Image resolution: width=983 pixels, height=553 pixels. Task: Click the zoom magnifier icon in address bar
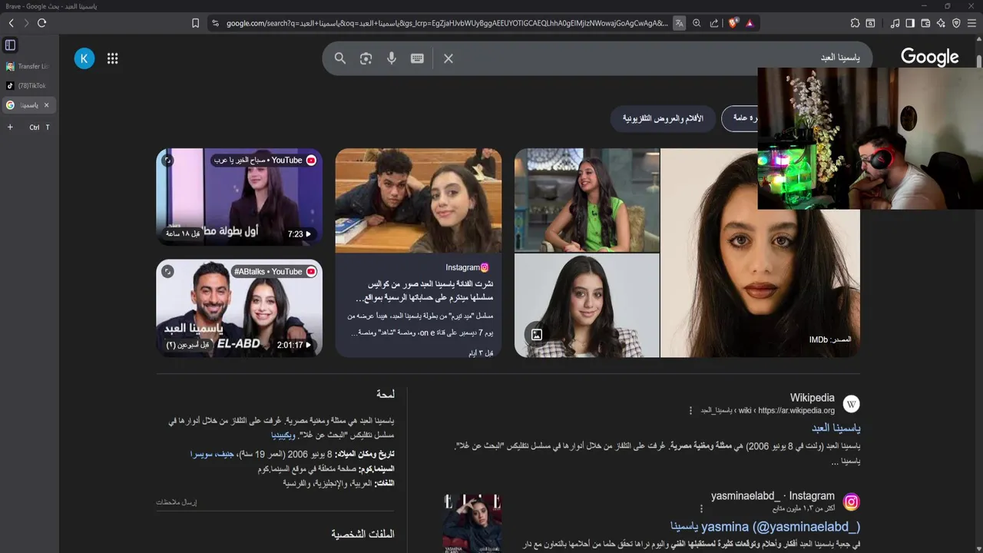pos(697,23)
